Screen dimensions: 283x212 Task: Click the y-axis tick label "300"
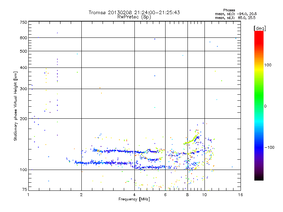click(23, 89)
